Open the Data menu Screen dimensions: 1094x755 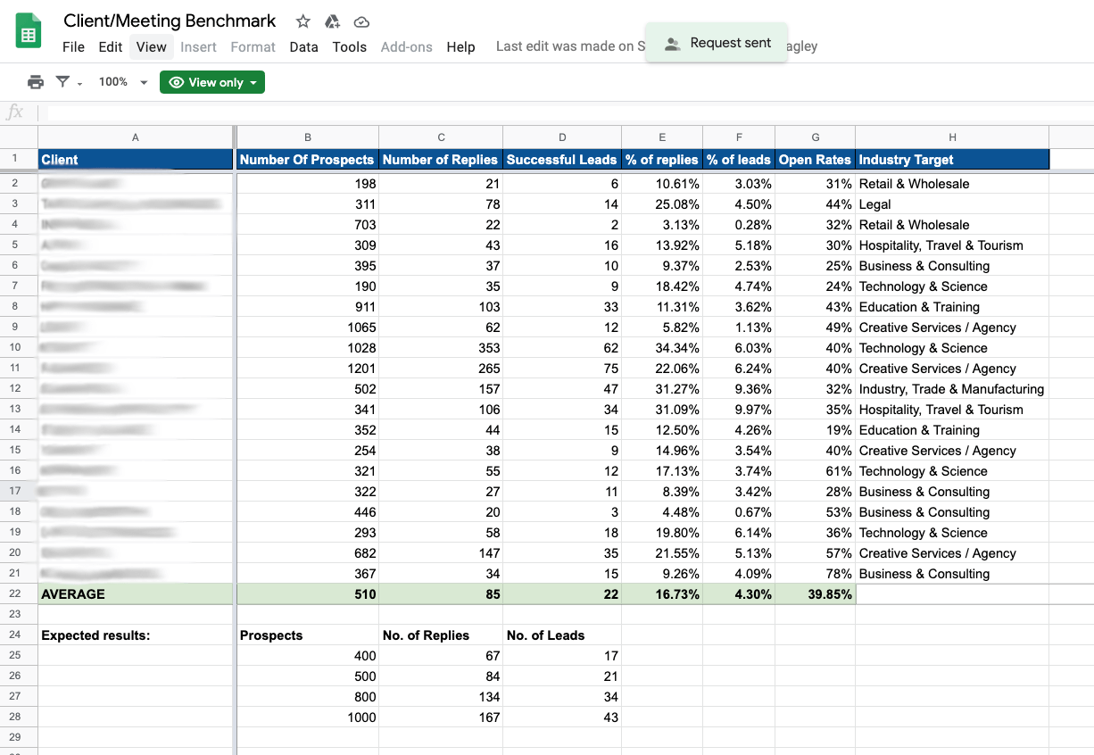click(304, 47)
